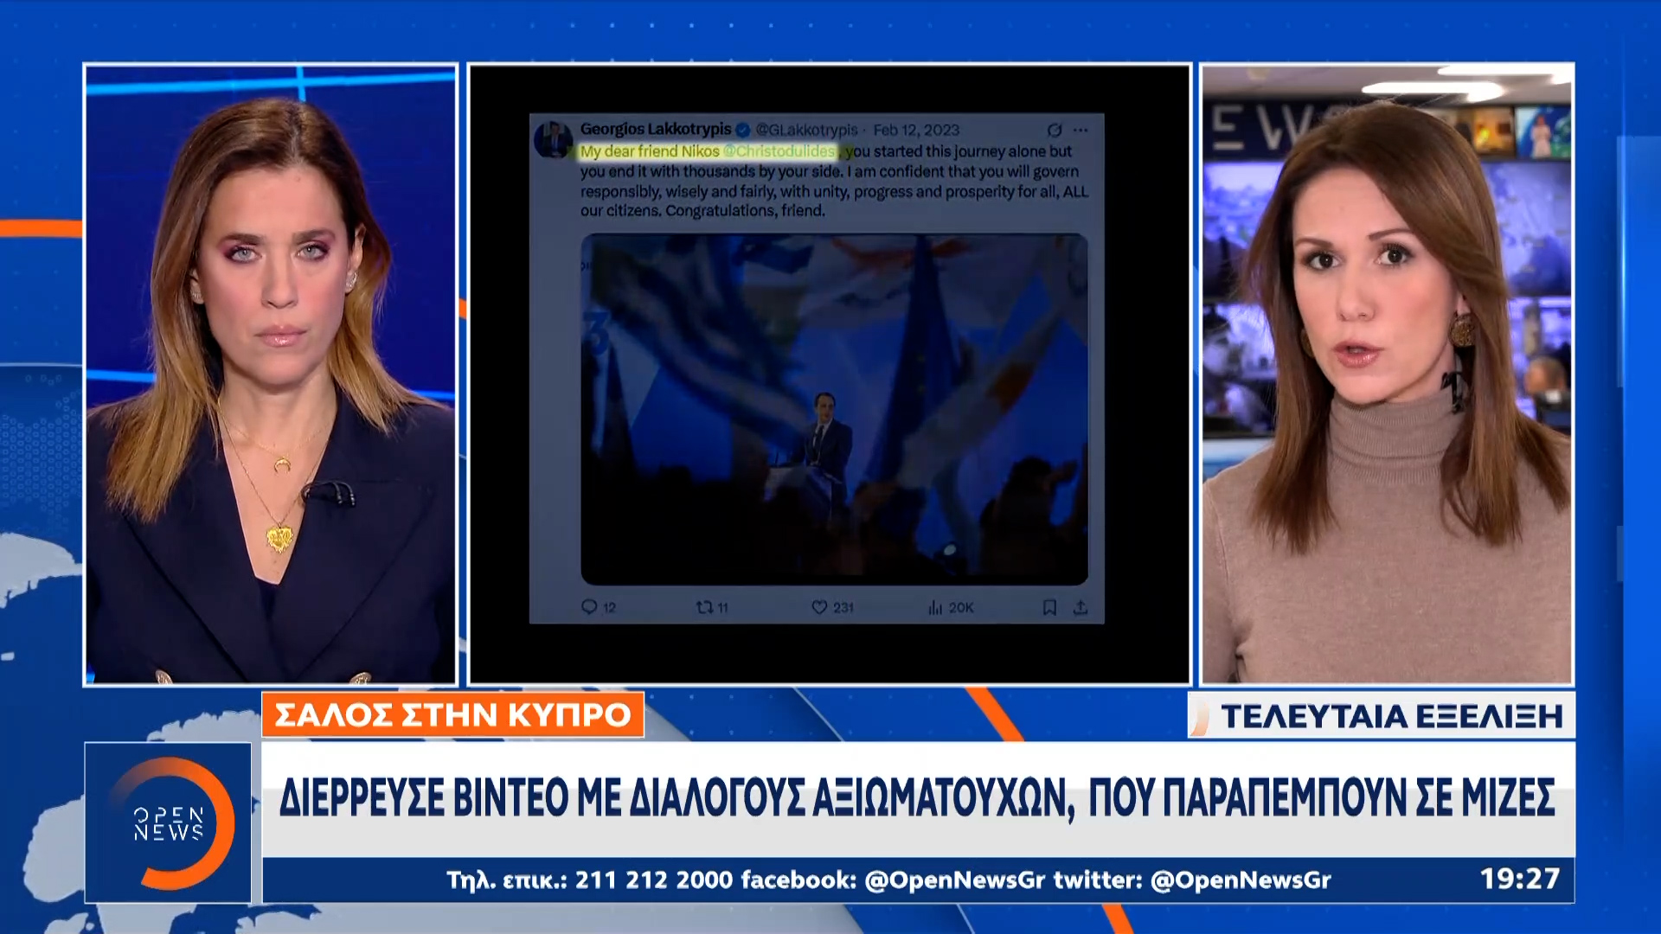Image resolution: width=1661 pixels, height=934 pixels.
Task: Open the three-dots more menu on the tweet
Action: click(x=1081, y=130)
